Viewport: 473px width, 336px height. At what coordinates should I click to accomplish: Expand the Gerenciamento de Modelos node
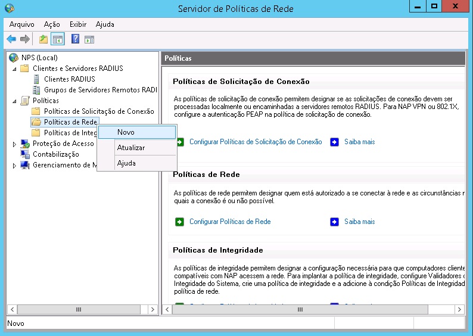pyautogui.click(x=14, y=166)
